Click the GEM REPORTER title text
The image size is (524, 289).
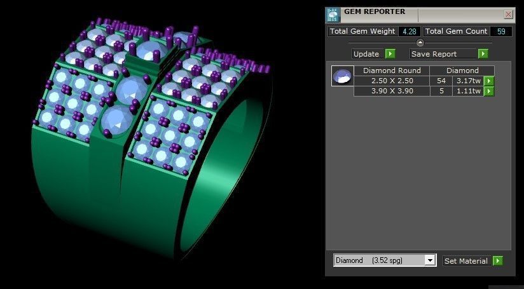tap(375, 11)
